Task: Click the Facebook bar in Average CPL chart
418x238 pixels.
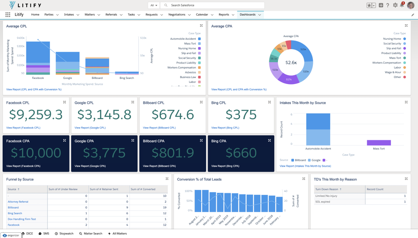Action: [38, 58]
